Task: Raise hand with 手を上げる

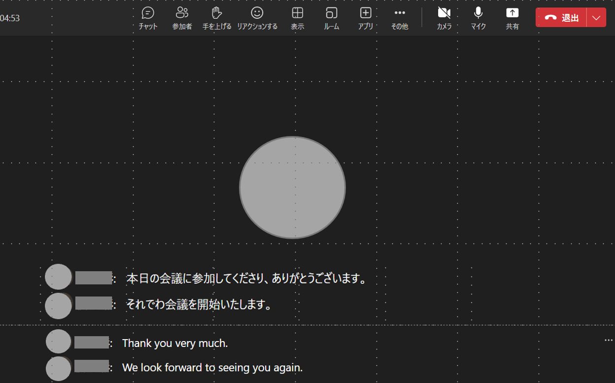Action: pyautogui.click(x=217, y=18)
